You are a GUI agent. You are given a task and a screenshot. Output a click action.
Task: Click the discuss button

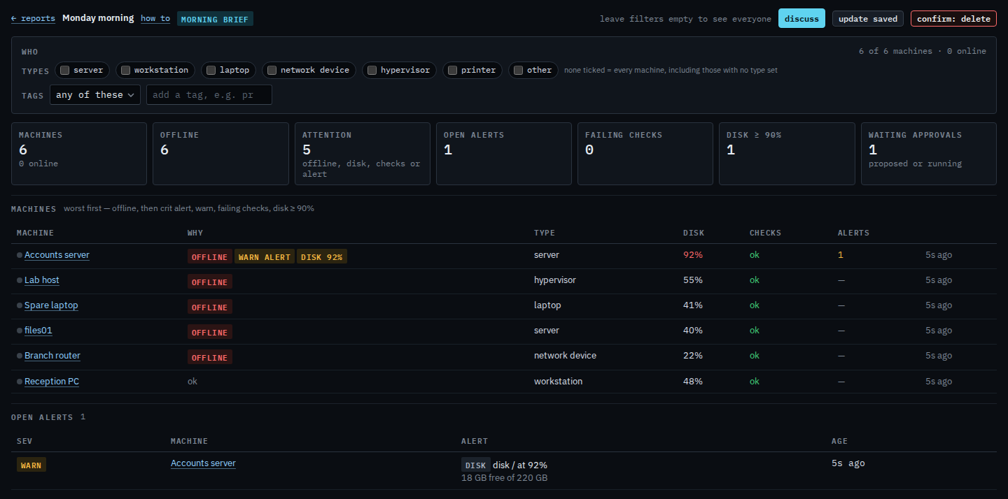(x=801, y=19)
